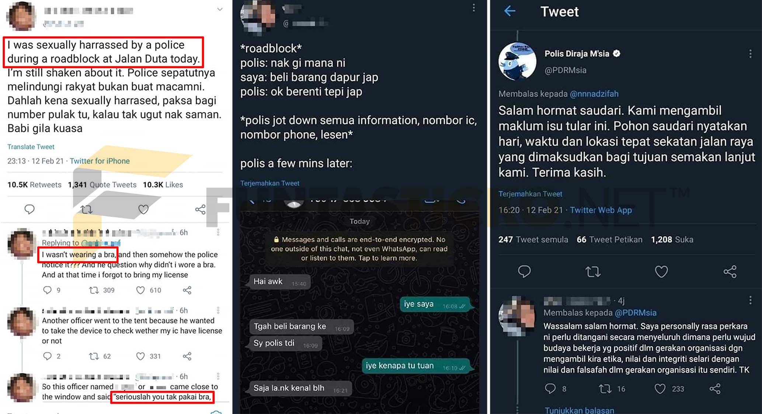Screen dimensions: 762x414
Task: Tap Tunjukkan balasan to show replies
Action: coord(579,410)
